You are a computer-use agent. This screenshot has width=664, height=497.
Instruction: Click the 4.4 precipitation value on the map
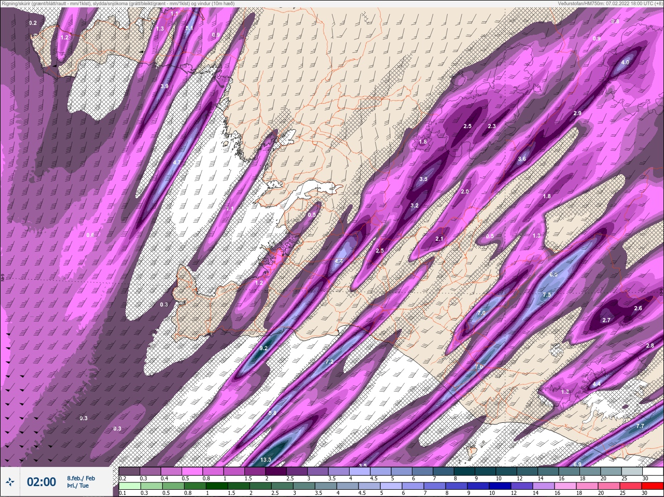click(597, 384)
